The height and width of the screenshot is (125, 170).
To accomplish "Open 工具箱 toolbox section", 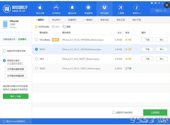I will tap(121, 9).
